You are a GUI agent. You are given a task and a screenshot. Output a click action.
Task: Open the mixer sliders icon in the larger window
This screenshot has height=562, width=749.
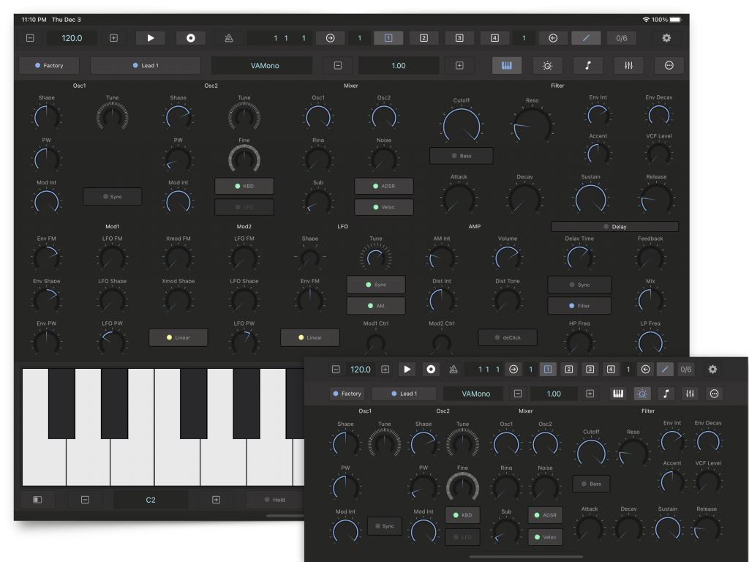click(628, 65)
